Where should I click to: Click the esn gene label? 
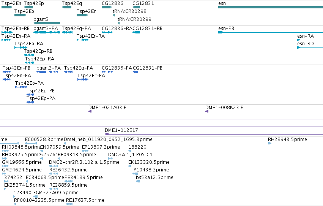[x=222, y=3]
